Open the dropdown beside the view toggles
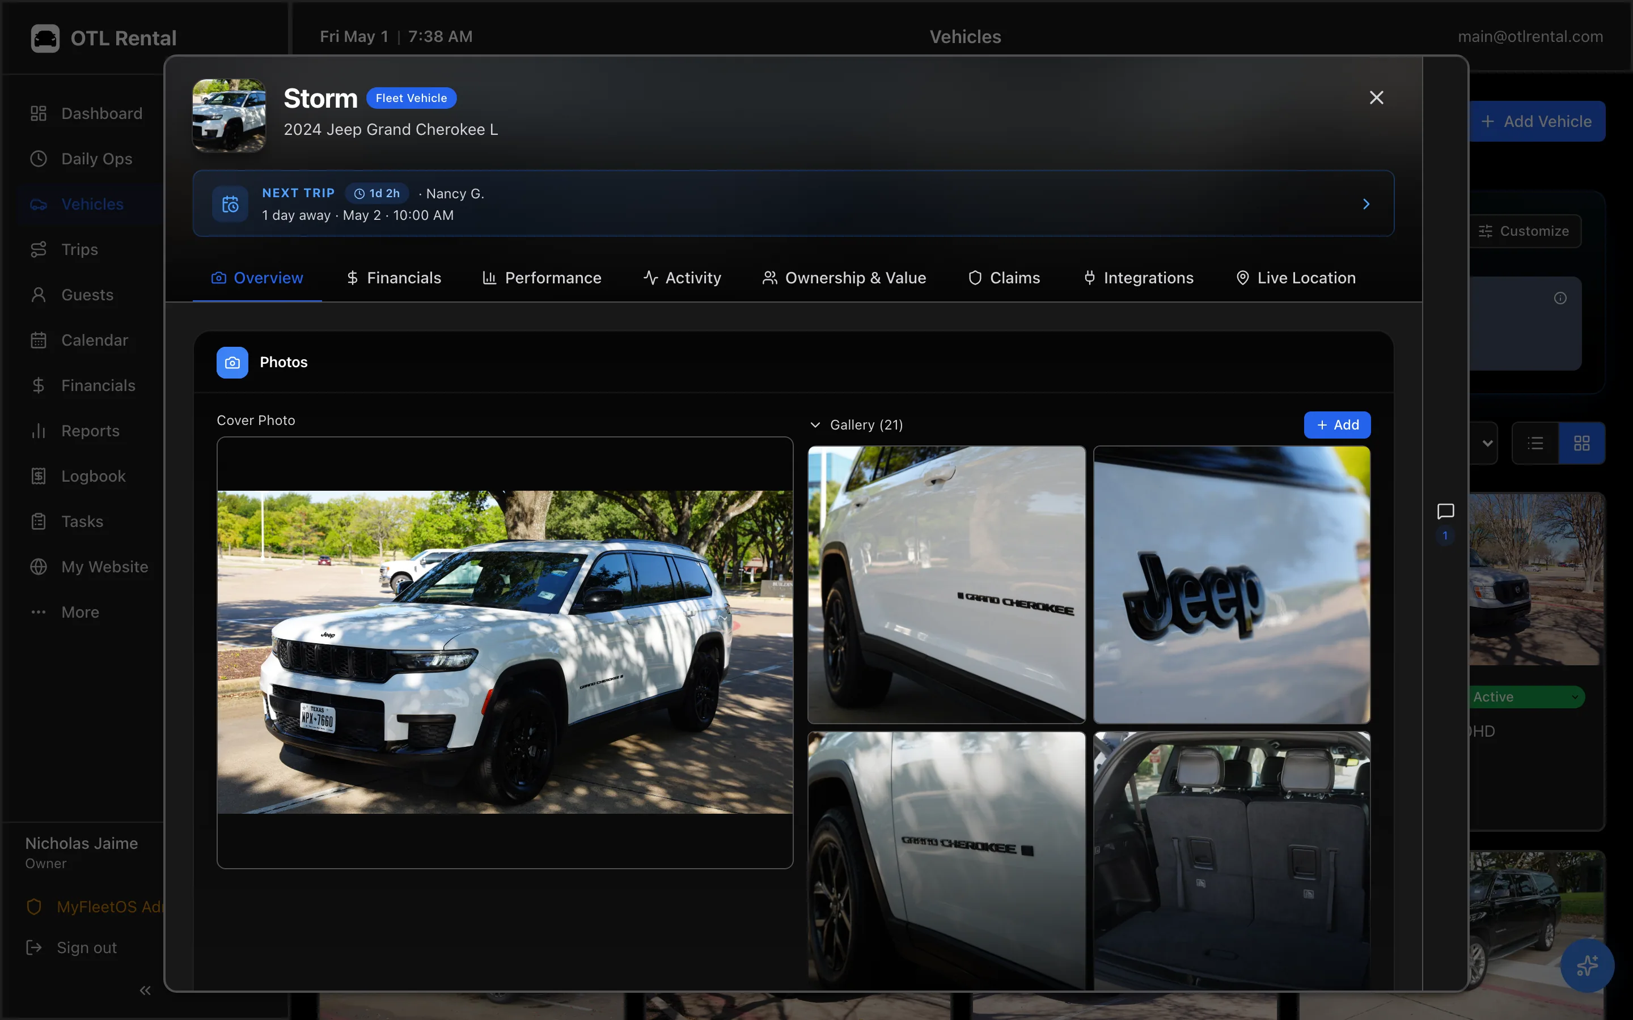The image size is (1633, 1020). click(x=1485, y=443)
